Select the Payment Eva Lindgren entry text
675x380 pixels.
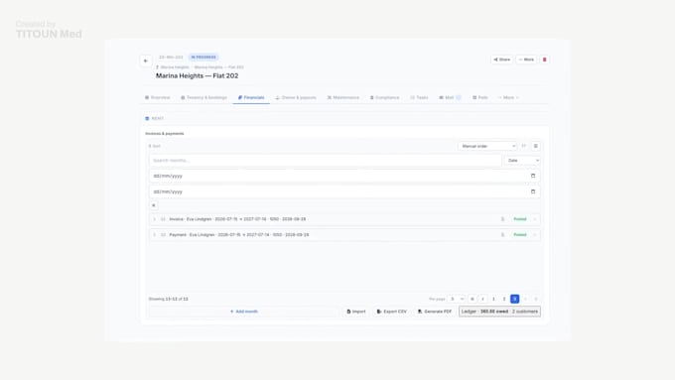(x=239, y=235)
